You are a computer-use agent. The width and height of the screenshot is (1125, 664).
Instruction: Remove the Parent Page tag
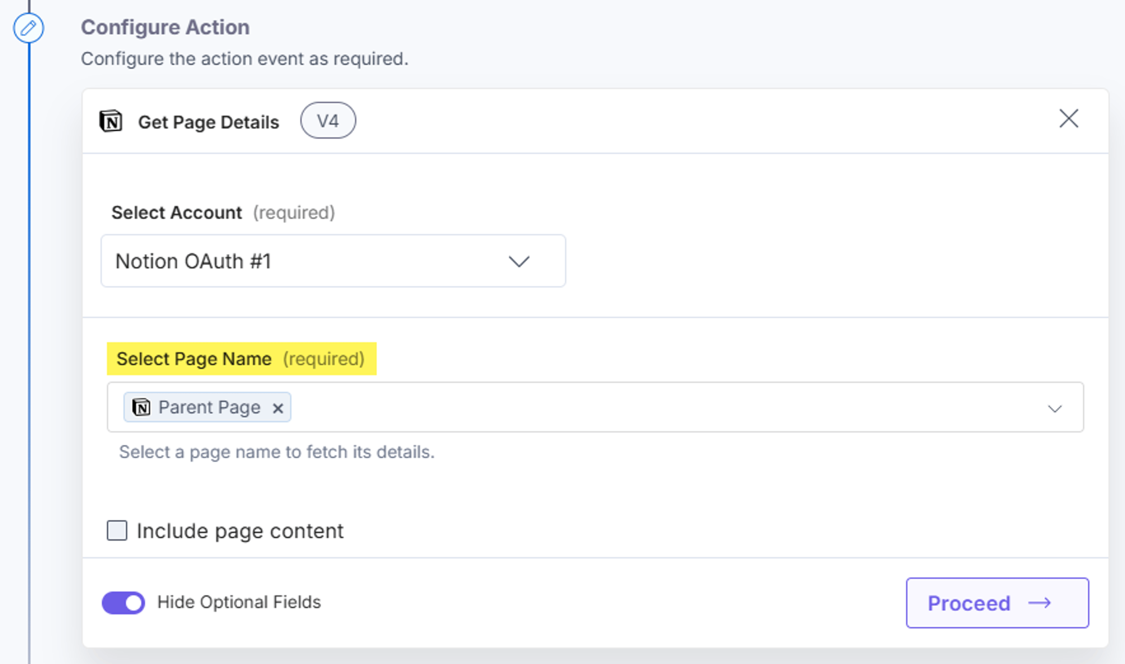coord(278,408)
